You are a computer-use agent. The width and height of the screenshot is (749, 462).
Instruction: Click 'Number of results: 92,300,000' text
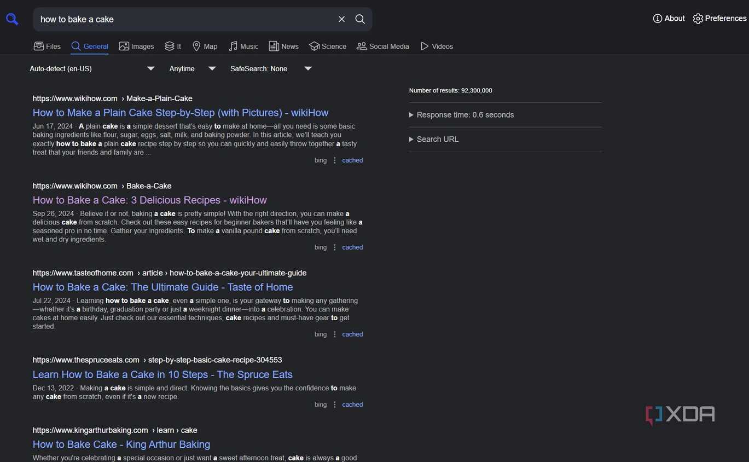pyautogui.click(x=450, y=90)
